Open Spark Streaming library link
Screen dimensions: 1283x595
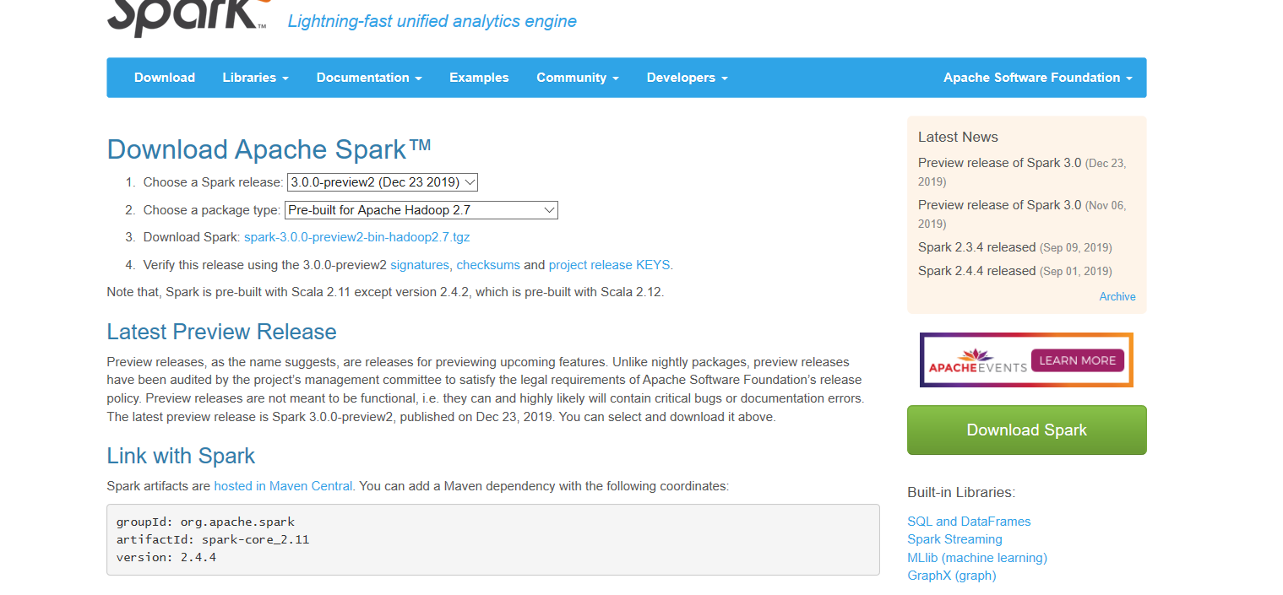tap(954, 539)
